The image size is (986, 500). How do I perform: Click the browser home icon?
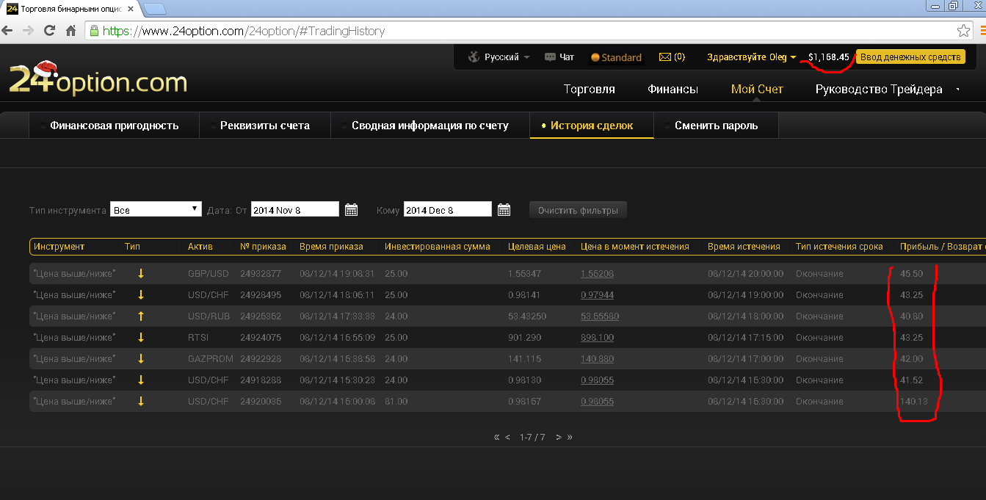(71, 31)
